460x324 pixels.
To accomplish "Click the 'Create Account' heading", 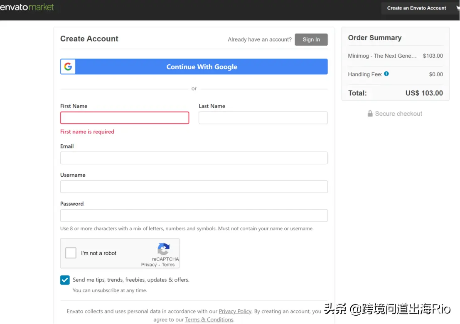I will [89, 39].
